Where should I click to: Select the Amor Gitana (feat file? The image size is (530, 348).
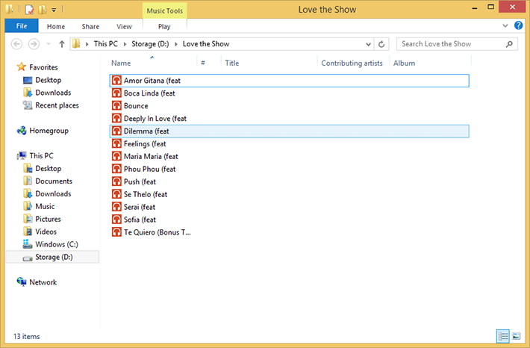tap(290, 81)
